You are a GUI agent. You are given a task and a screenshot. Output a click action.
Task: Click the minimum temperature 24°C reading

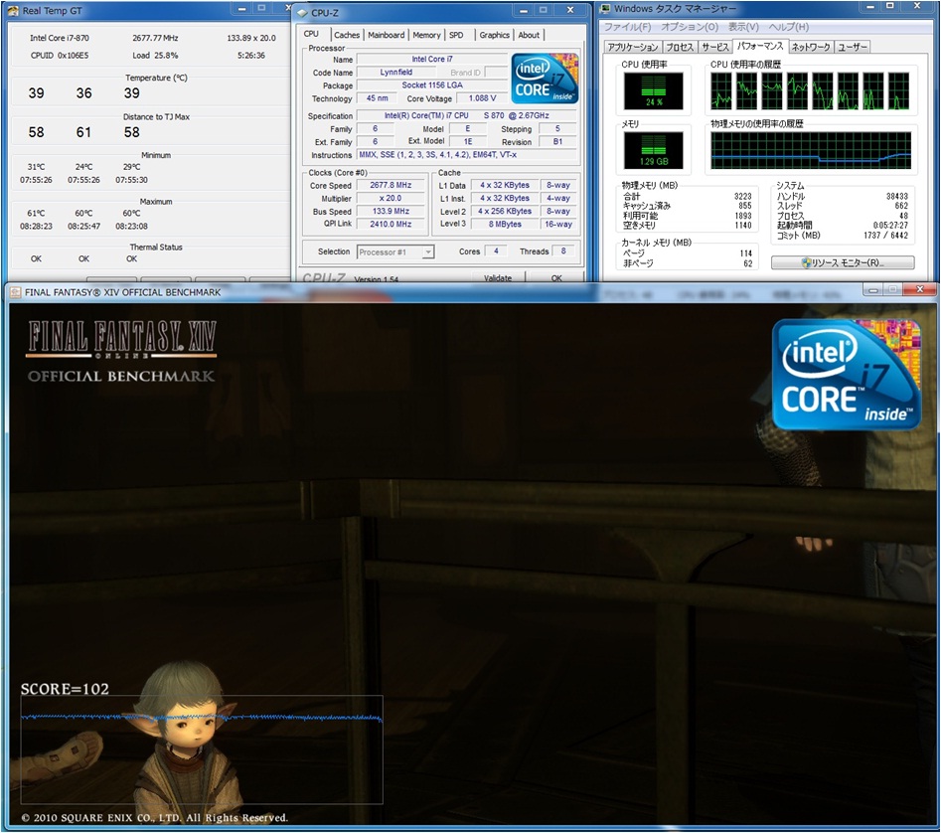[x=84, y=167]
